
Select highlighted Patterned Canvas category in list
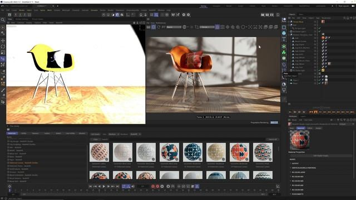point(23,163)
